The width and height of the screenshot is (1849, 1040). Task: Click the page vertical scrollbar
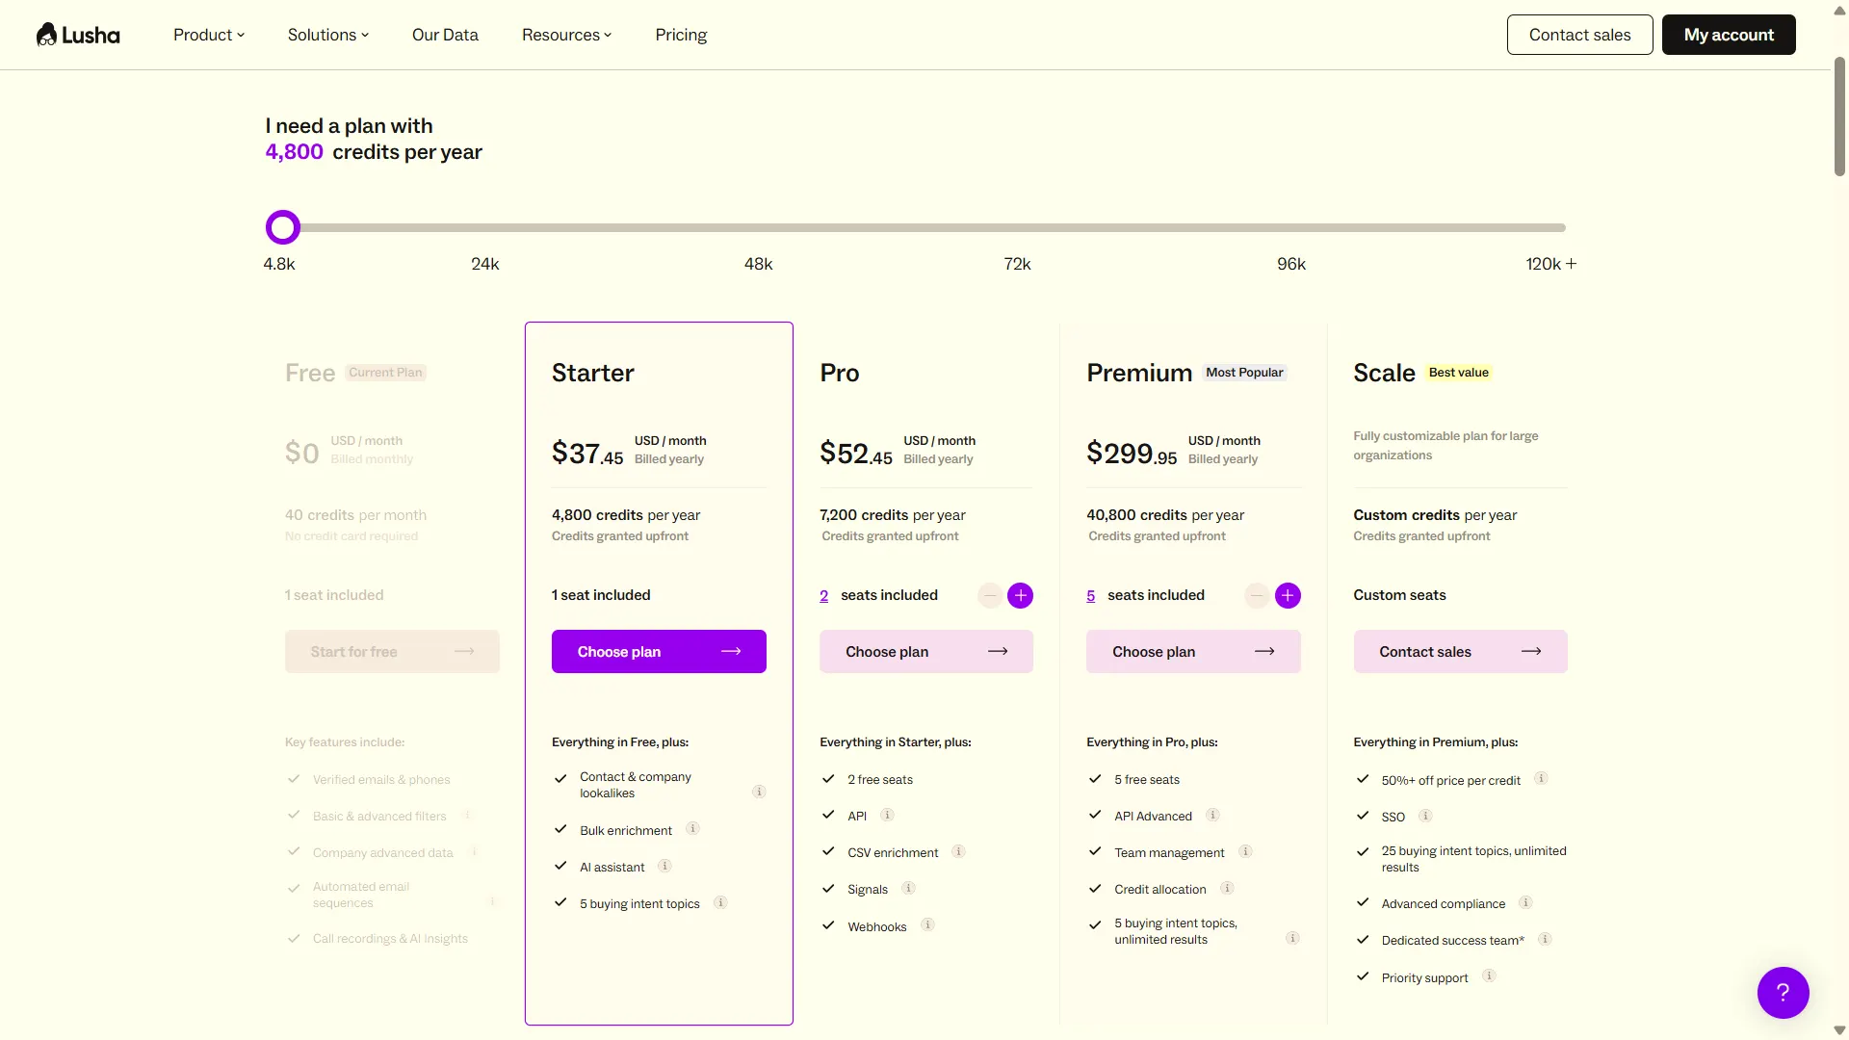1839,116
